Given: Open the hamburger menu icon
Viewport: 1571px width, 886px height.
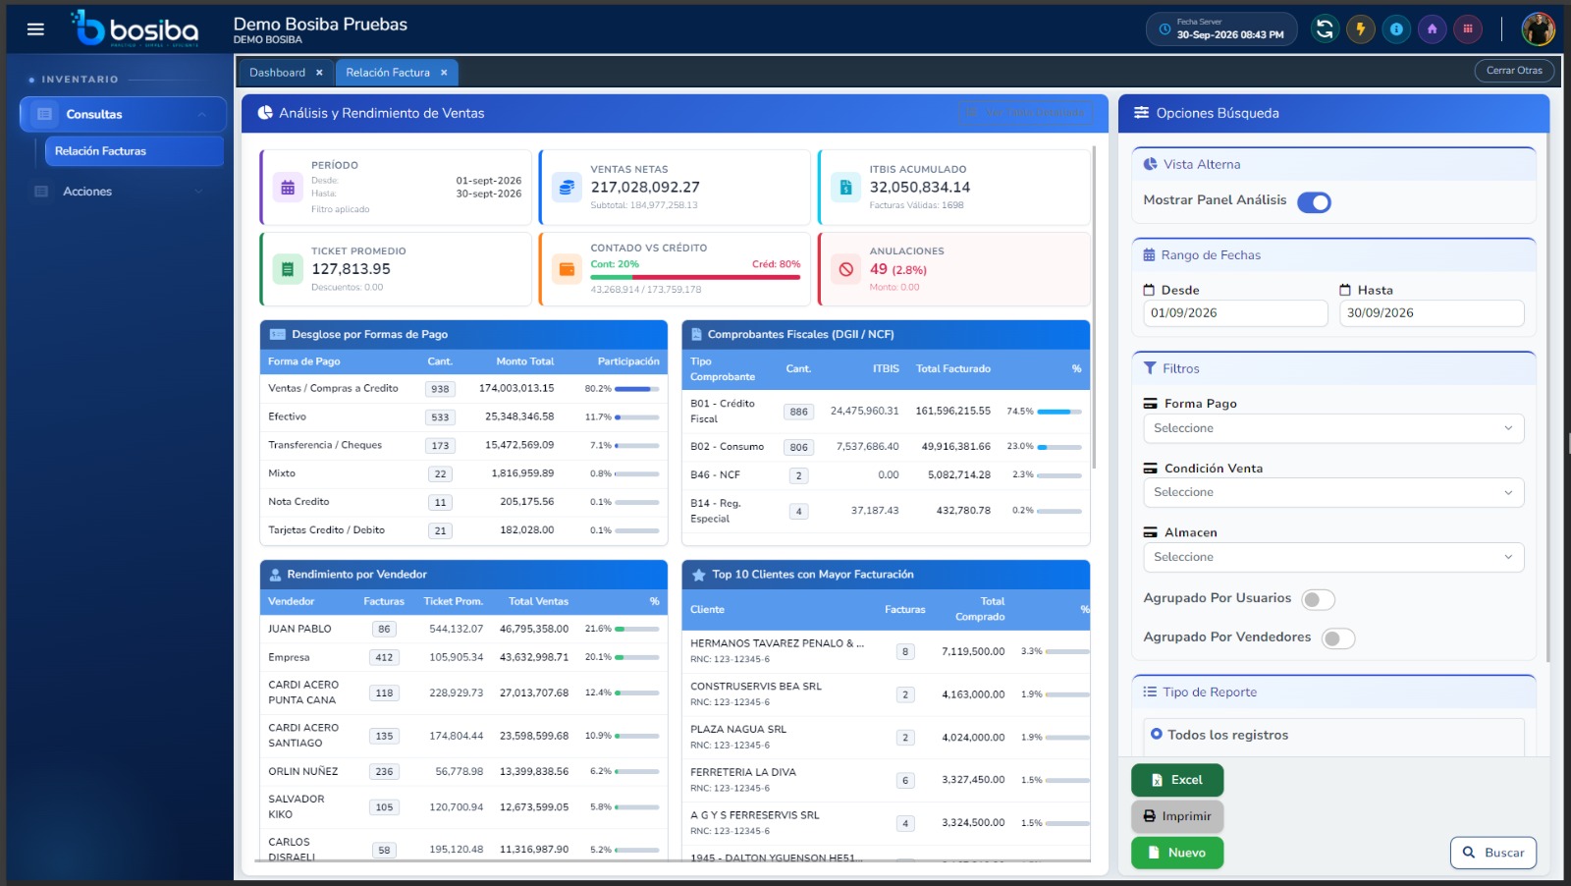Looking at the screenshot, I should (x=35, y=29).
